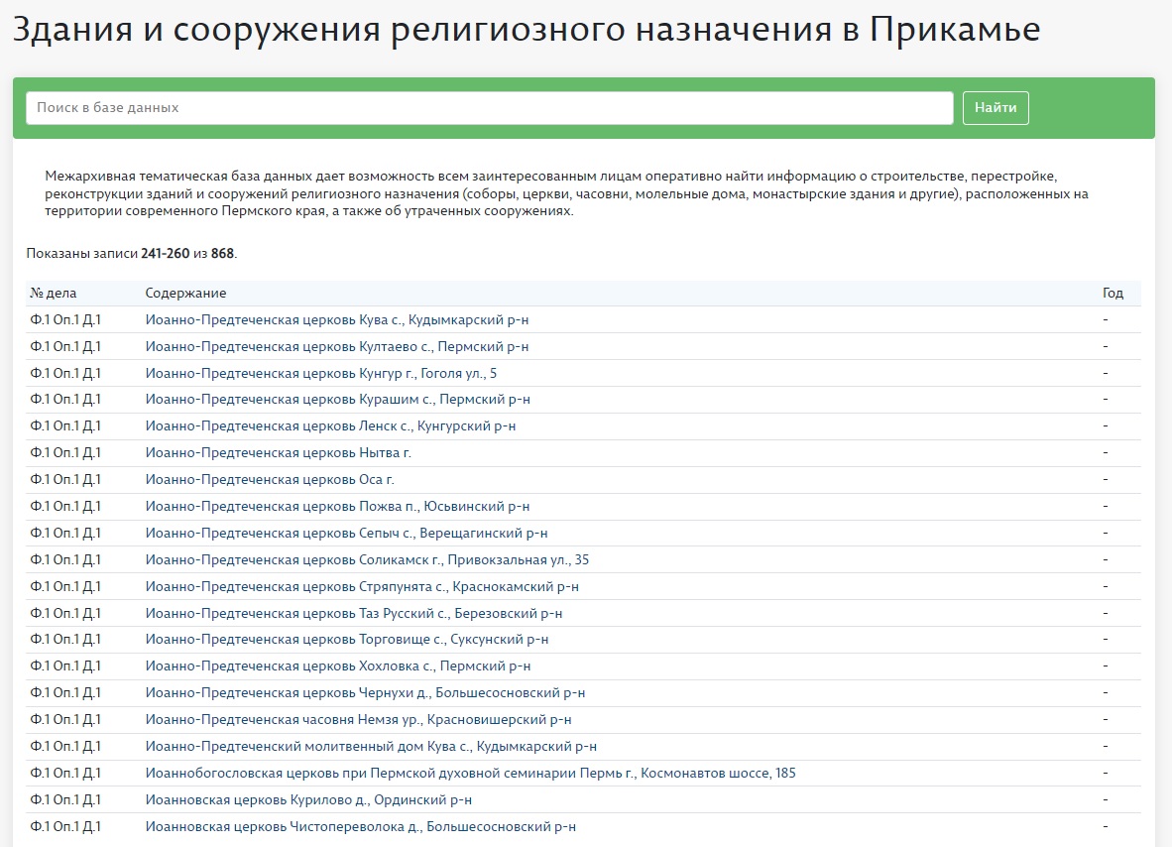Open the Култаево с. church entry

tap(336, 347)
